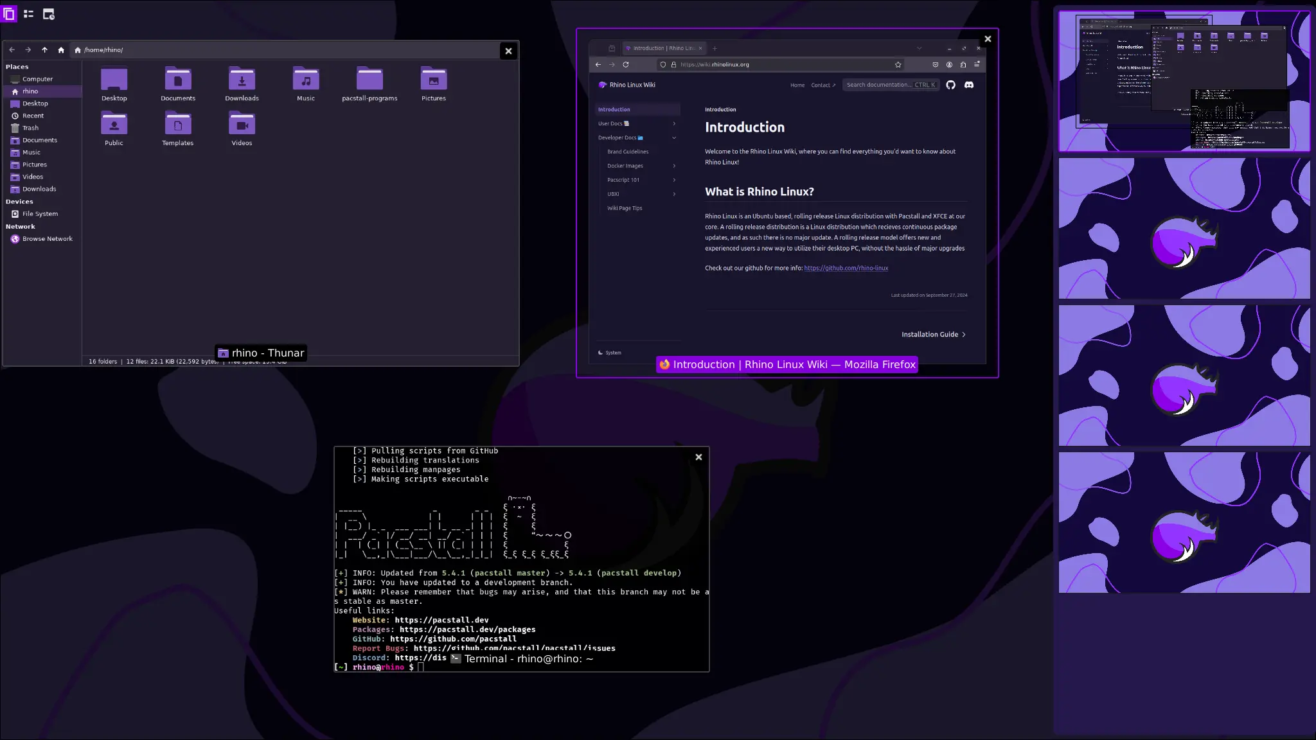Expand the UBXI sidebar entry
1316x740 pixels.
641,194
